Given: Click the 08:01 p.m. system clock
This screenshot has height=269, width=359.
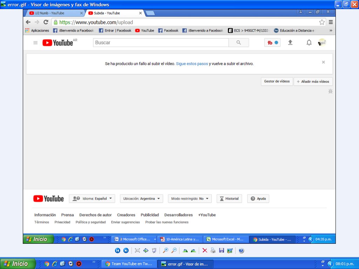Looking at the screenshot, I should (x=345, y=264).
